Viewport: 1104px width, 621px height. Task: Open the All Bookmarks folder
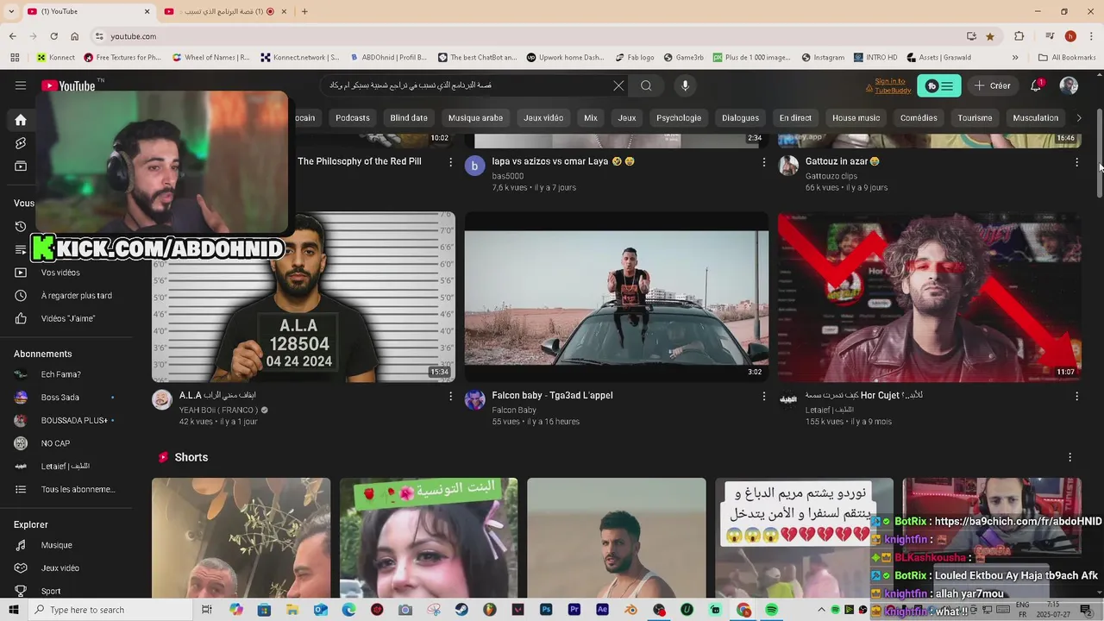[x=1067, y=58]
